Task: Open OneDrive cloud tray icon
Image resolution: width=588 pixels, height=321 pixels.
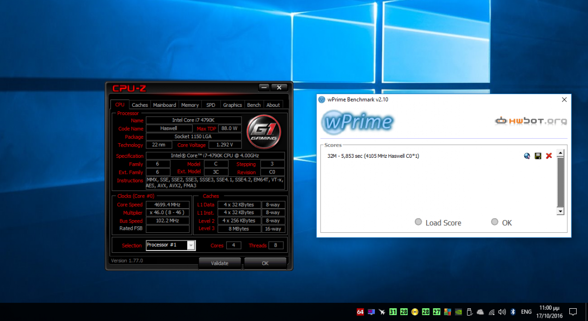Action: 480,312
